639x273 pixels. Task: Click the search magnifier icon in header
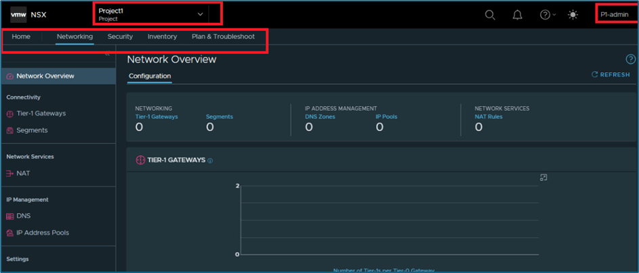click(x=490, y=15)
